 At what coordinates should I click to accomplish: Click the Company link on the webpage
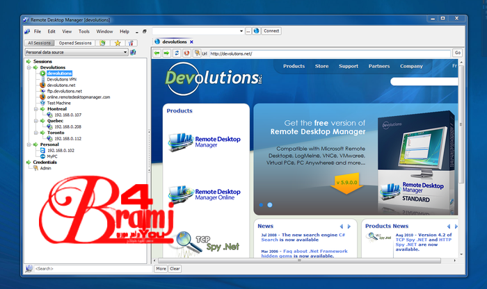(411, 66)
